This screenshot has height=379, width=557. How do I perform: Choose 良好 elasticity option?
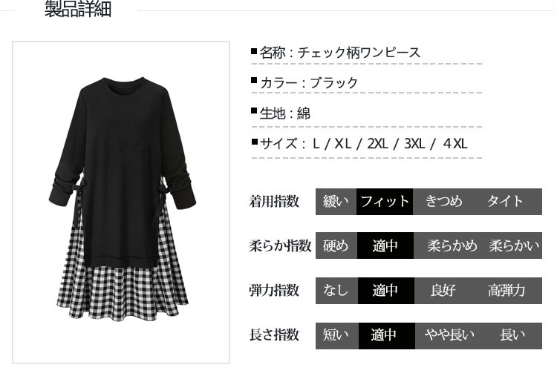pos(443,291)
